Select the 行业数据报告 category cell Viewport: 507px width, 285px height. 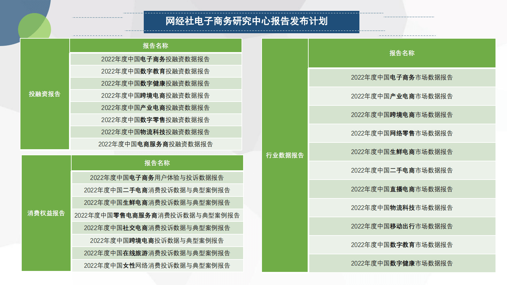(x=285, y=155)
